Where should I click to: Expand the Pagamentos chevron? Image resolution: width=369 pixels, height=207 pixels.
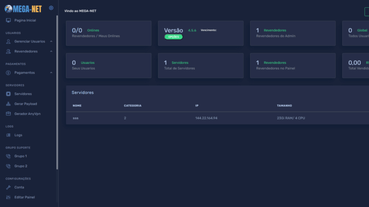pyautogui.click(x=51, y=73)
